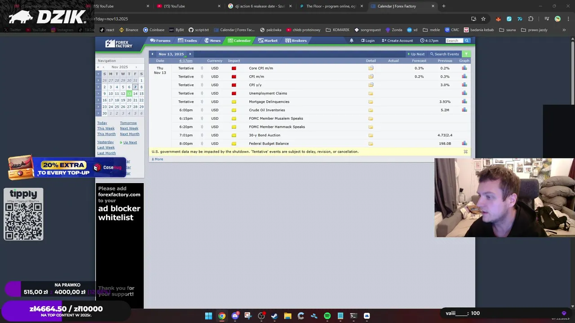Open graph icon for CPI m/m row

coord(464,77)
